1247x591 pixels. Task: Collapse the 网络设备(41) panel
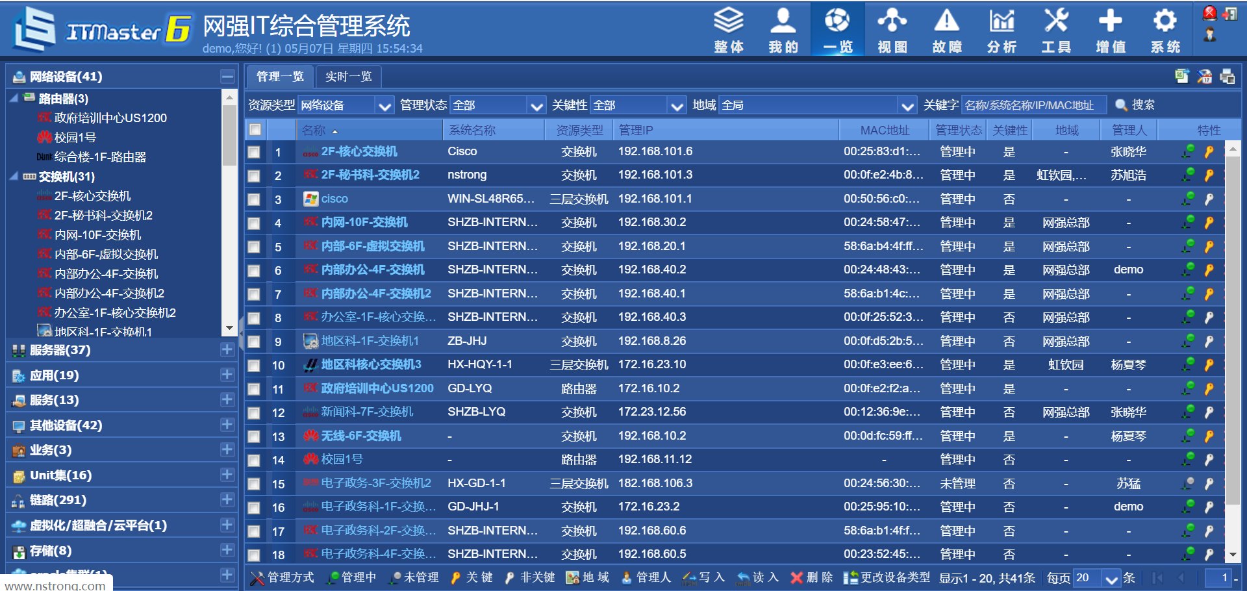click(227, 77)
